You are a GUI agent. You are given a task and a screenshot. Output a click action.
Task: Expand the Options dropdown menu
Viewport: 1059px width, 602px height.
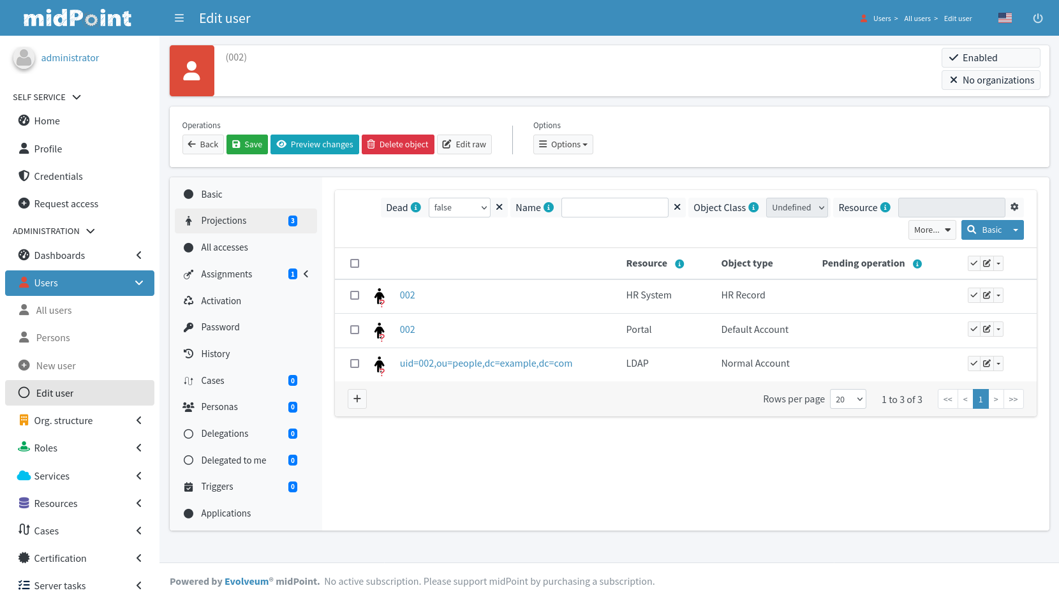[x=563, y=145]
